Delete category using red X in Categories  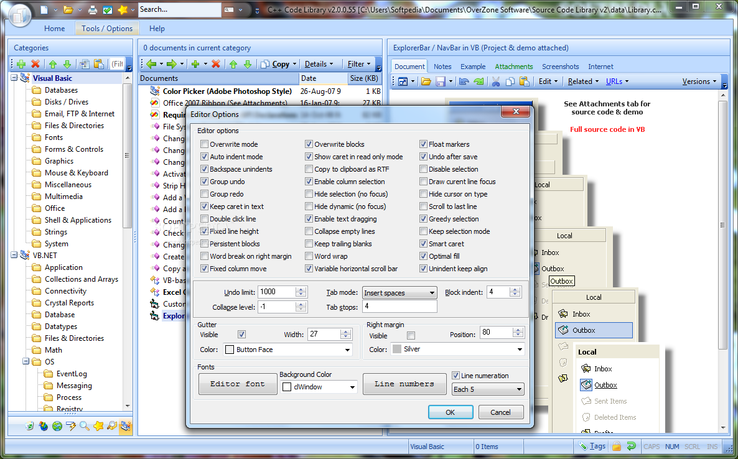35,64
